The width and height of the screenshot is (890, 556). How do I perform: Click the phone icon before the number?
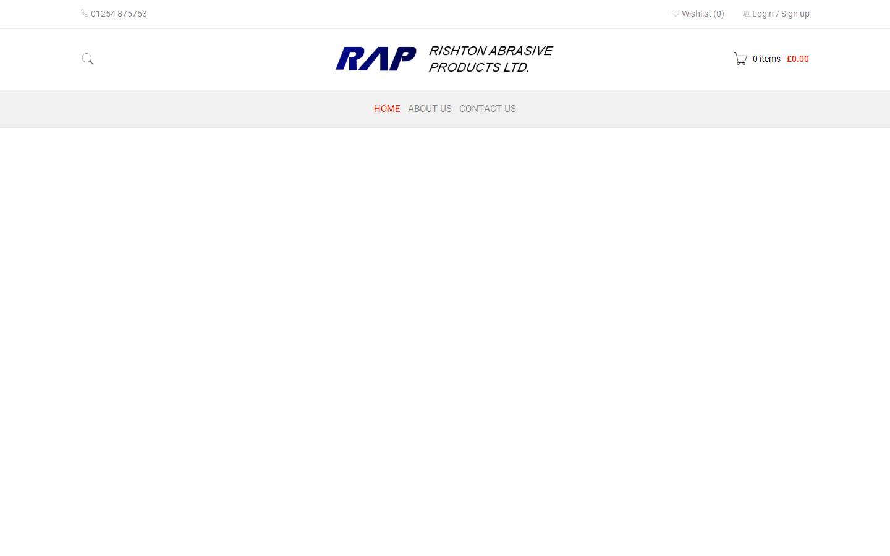click(x=85, y=13)
